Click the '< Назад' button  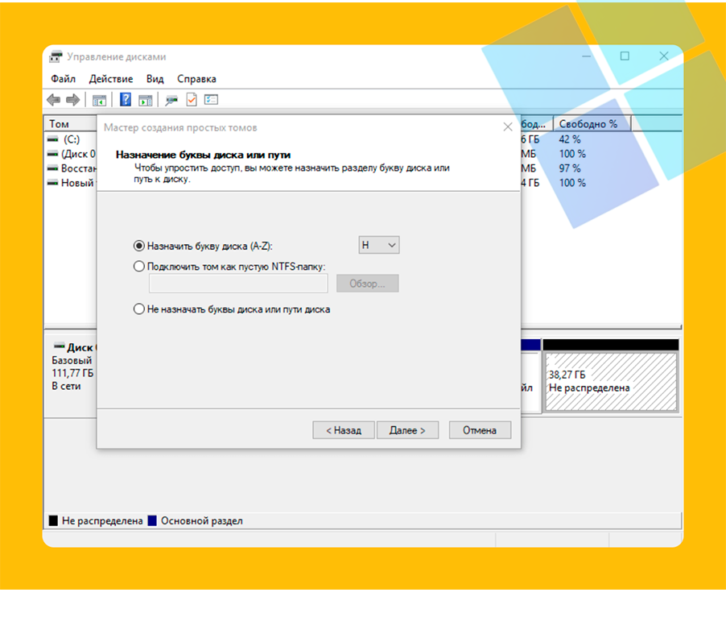click(x=344, y=430)
